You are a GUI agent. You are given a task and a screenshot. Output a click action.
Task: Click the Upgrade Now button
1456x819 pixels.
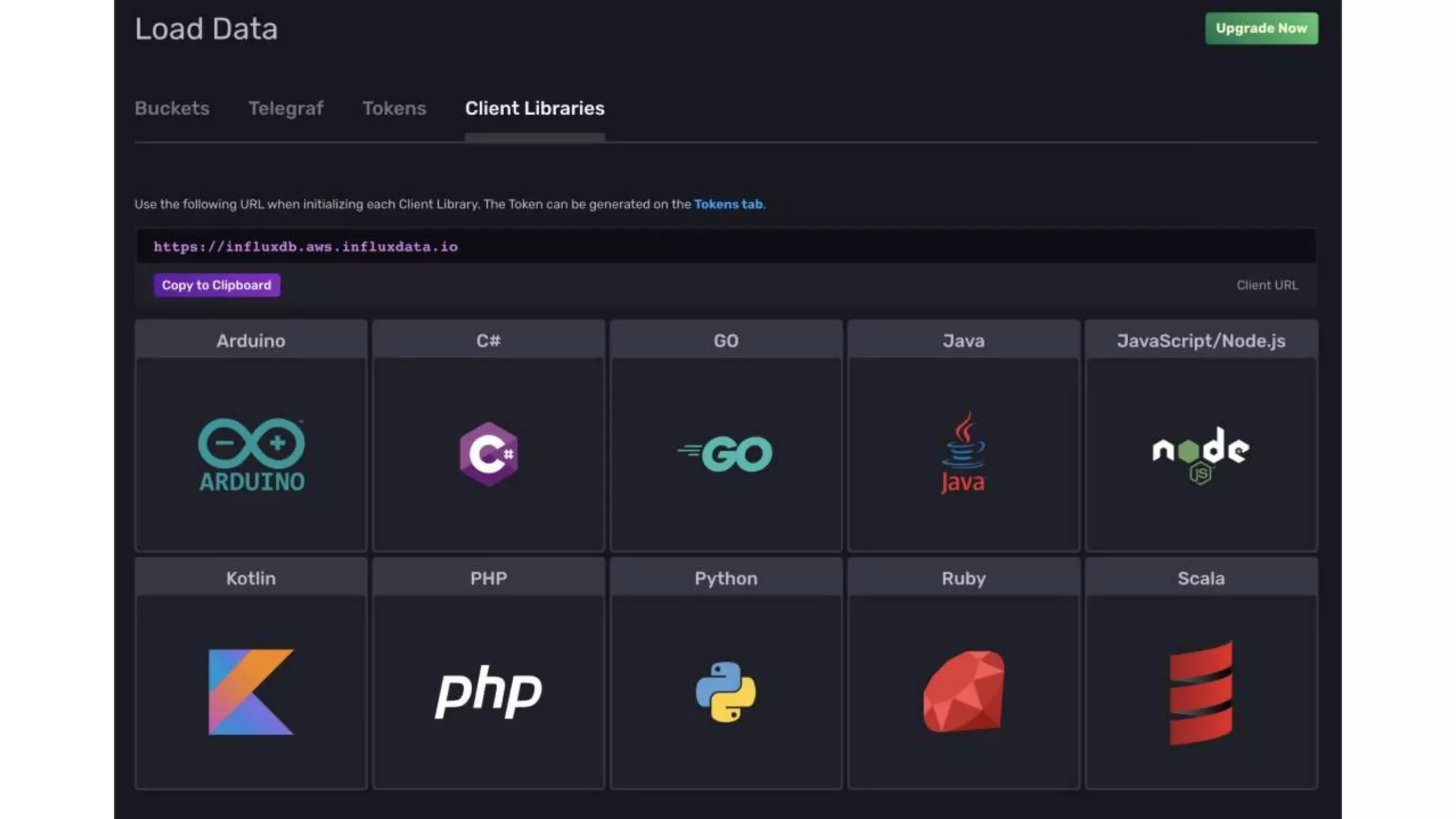click(1261, 28)
